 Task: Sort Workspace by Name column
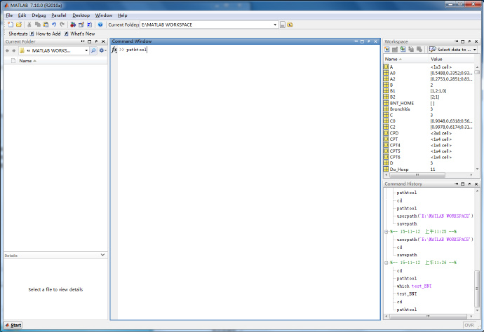[x=406, y=59]
